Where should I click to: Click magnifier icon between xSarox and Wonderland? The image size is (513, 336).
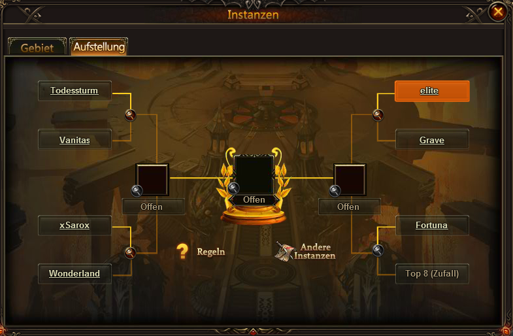point(130,252)
